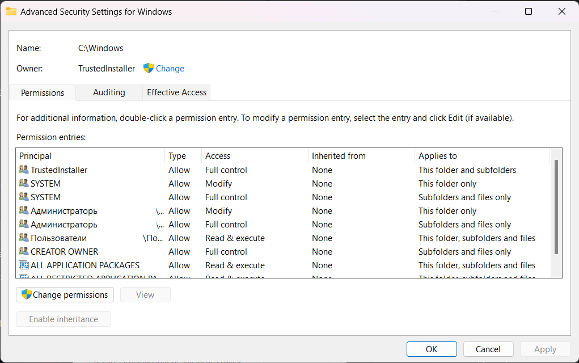Click the CREATOR OWNER principal icon
Viewport: 579px width, 363px height.
pos(24,251)
